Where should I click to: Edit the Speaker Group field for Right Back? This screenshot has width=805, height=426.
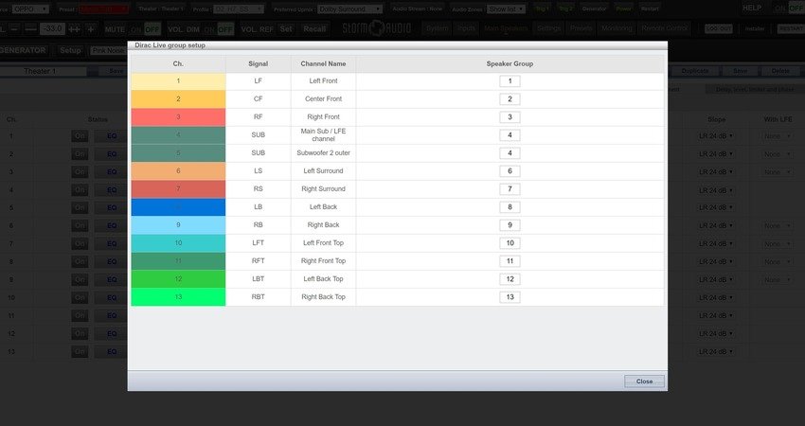click(510, 224)
